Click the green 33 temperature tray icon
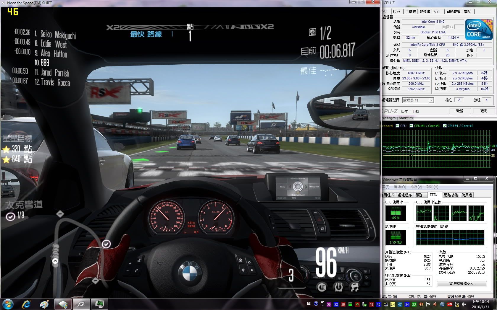The height and width of the screenshot is (310, 497). 414,304
